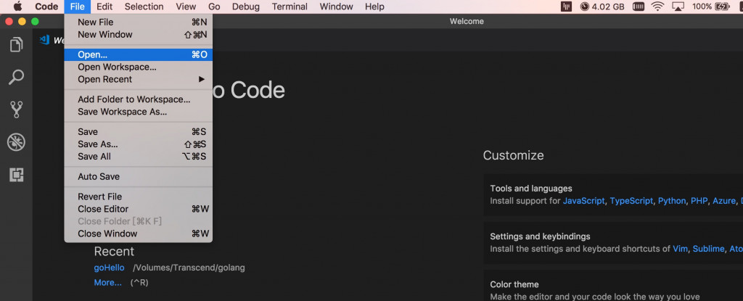Click the More... recent link
Image resolution: width=743 pixels, height=301 pixels.
point(107,283)
